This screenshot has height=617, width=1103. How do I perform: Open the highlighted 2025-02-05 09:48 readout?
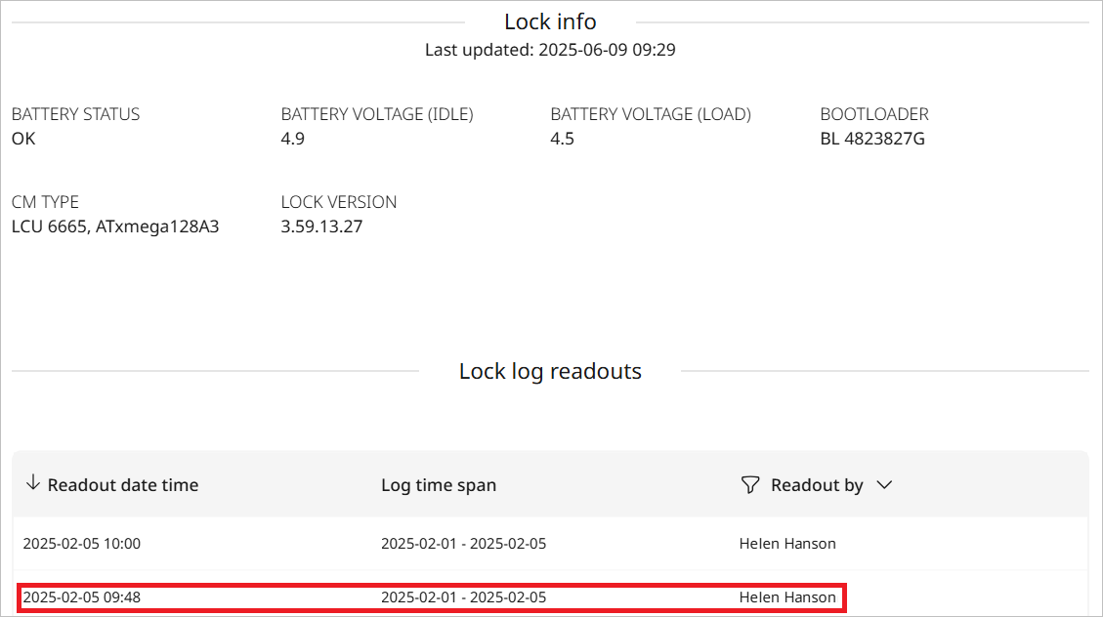point(82,597)
